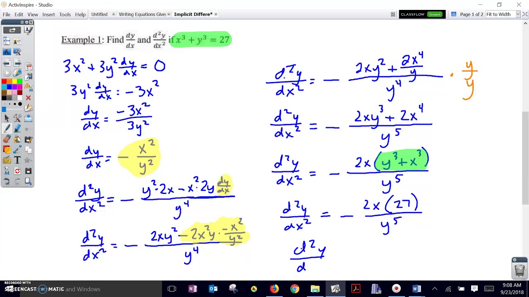Screen dimensions: 529x297
Task: Switch to the Untitled flipchart tab
Action: [x=99, y=14]
